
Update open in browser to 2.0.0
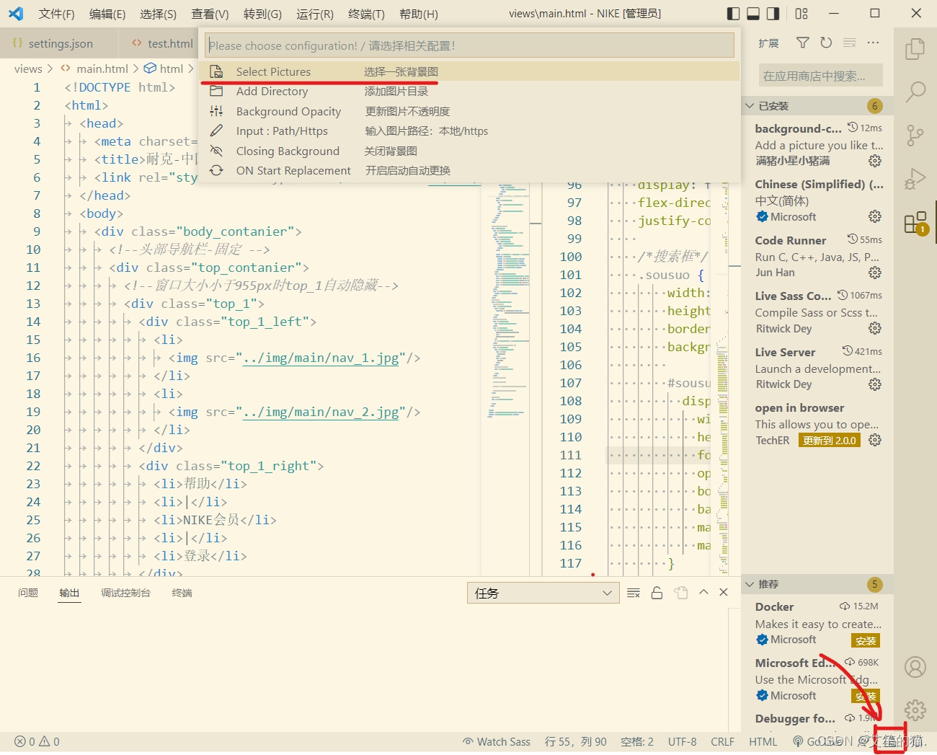(830, 441)
